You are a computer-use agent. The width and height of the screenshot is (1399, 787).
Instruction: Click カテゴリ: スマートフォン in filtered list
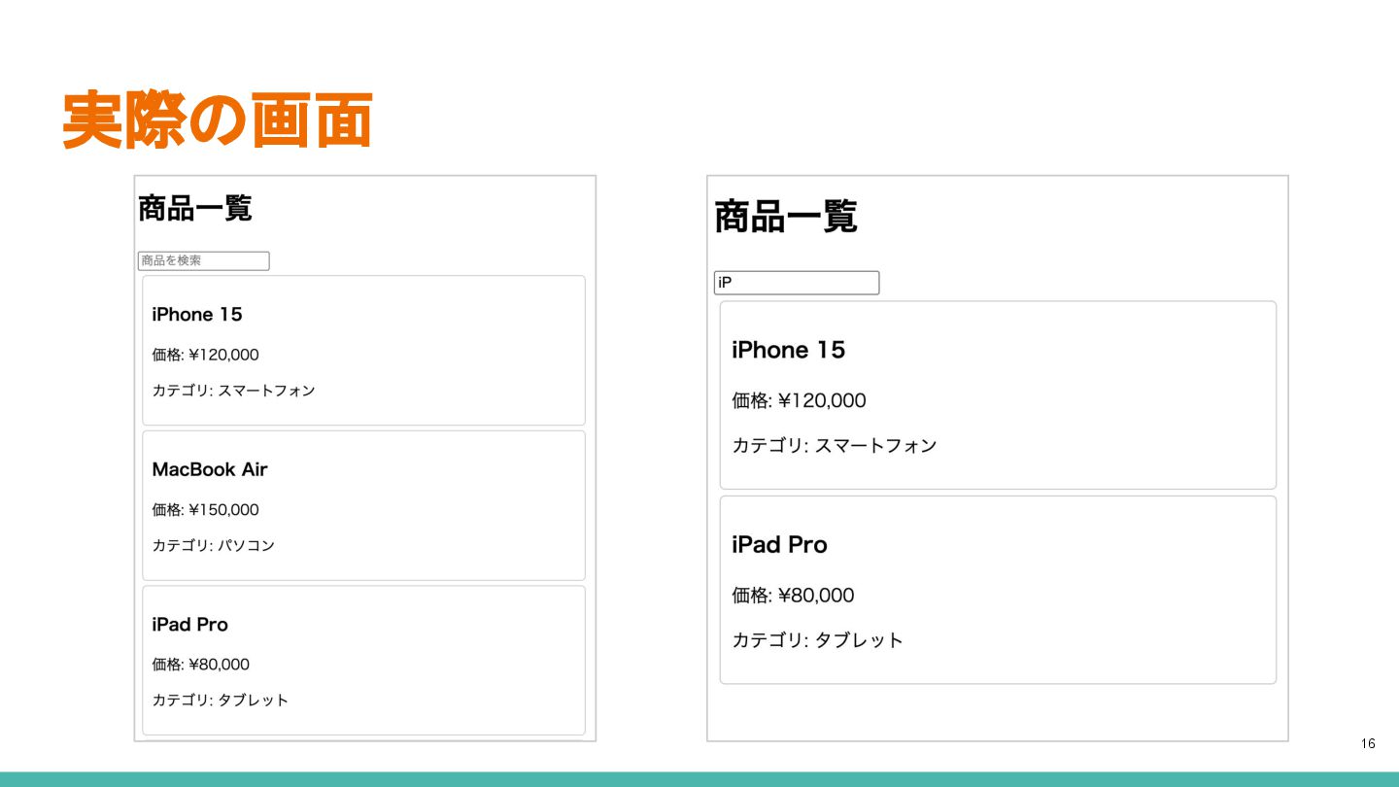pyautogui.click(x=835, y=446)
